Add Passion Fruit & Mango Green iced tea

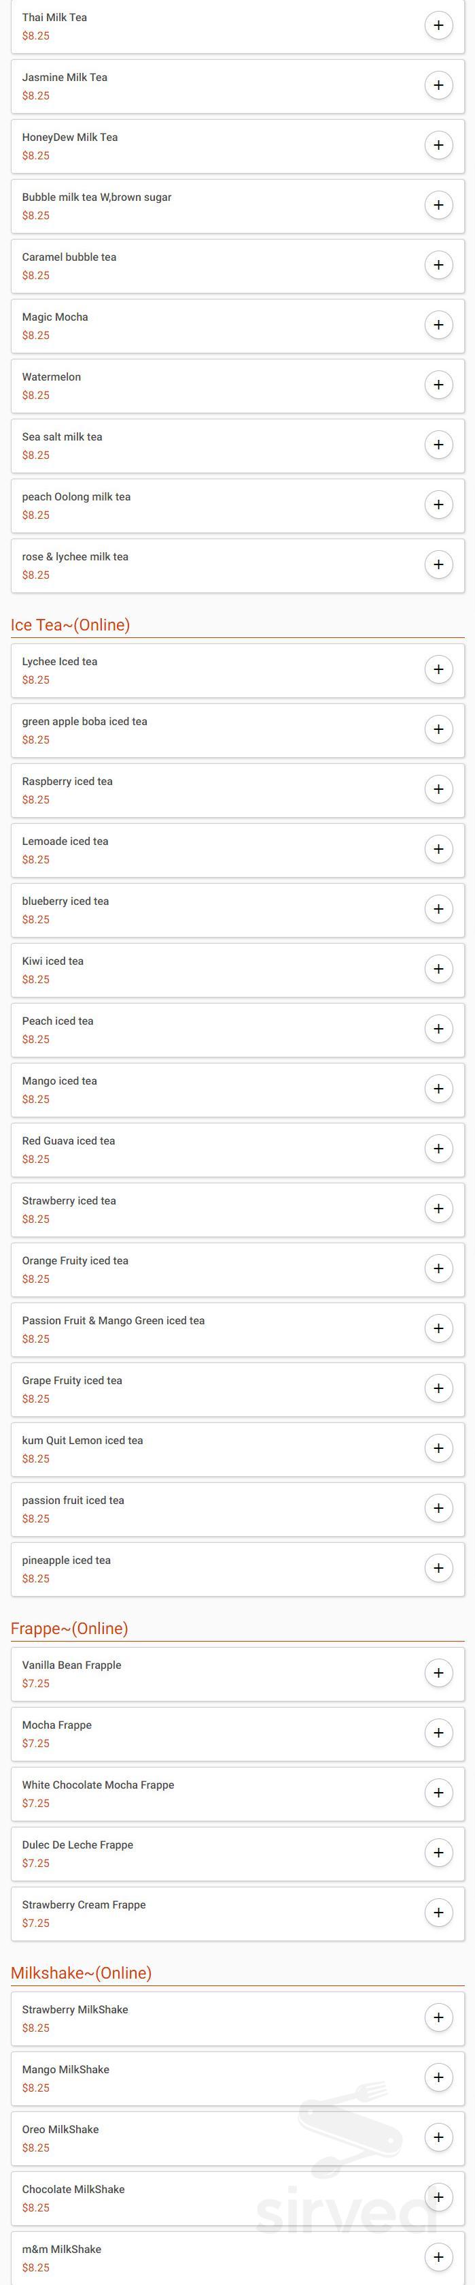point(439,1328)
